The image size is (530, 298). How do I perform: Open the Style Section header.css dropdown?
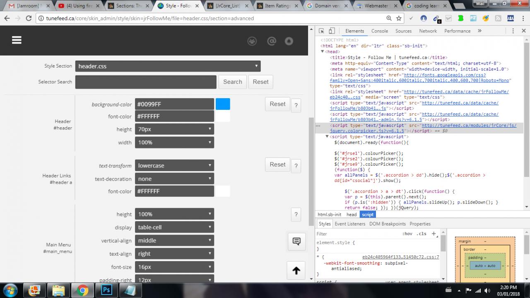pos(168,66)
